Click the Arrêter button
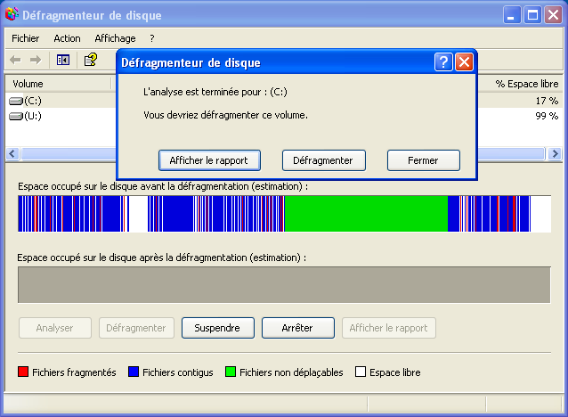The height and width of the screenshot is (417, 568). pyautogui.click(x=297, y=328)
